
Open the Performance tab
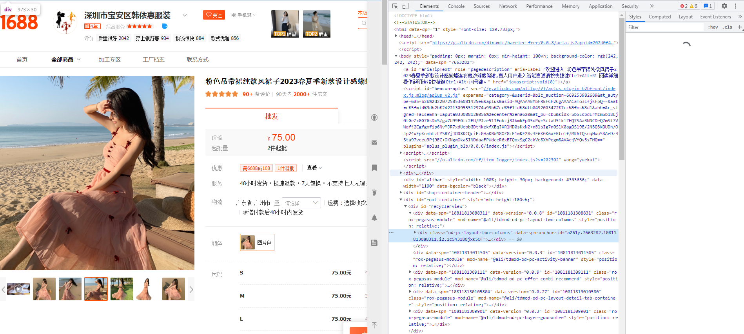coord(539,6)
